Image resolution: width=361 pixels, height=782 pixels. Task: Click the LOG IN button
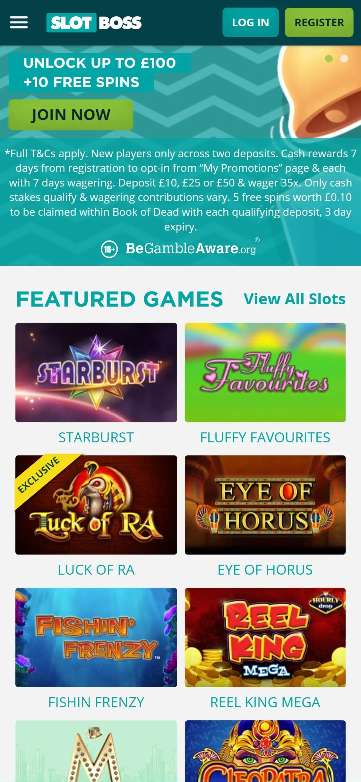(x=251, y=22)
